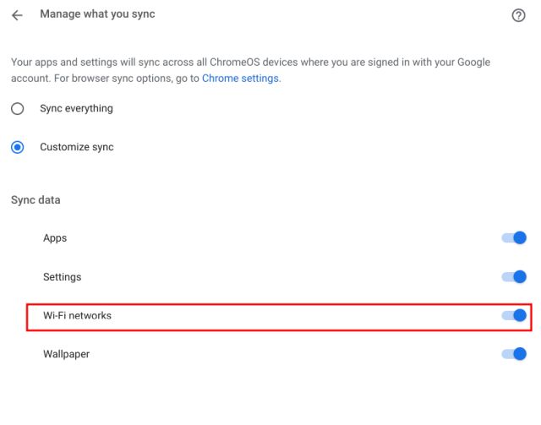Click the Wallpaper row label
Viewport: 541px width, 425px height.
[66, 354]
